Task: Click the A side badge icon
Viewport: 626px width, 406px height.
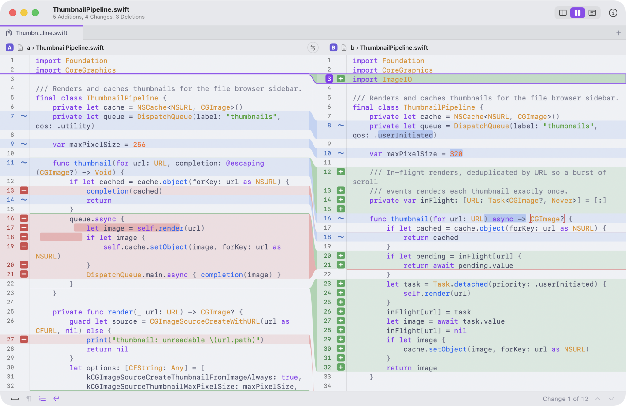Action: (10, 48)
